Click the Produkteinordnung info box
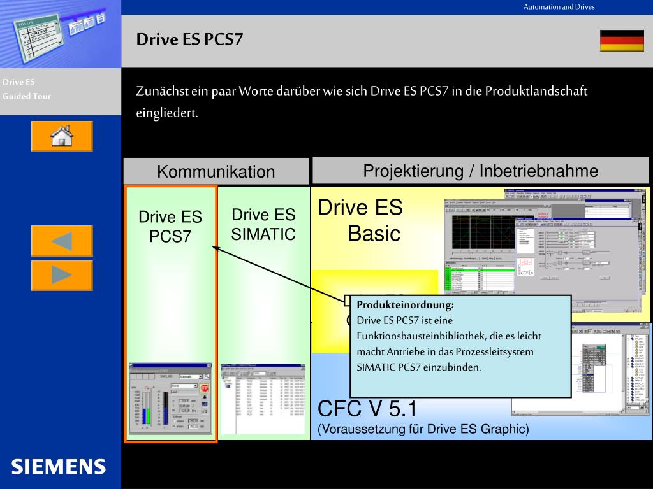Viewport: 653px width, 489px height. coord(460,346)
